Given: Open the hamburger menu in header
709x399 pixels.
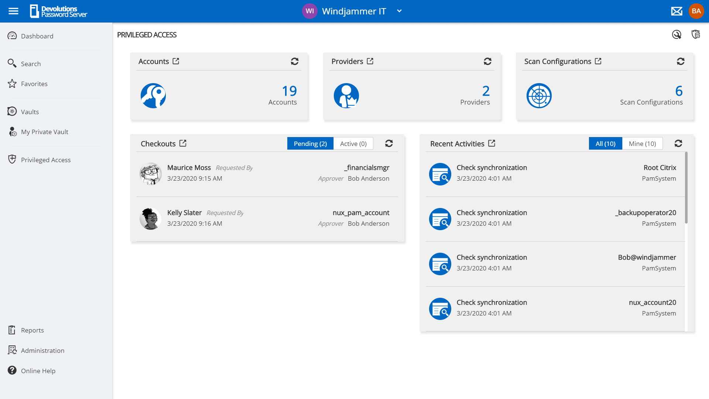Looking at the screenshot, I should click(13, 11).
